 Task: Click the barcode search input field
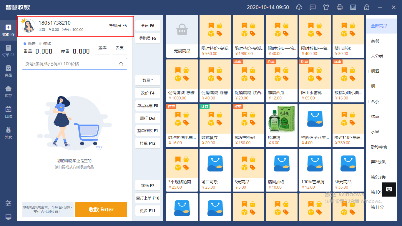pos(71,64)
